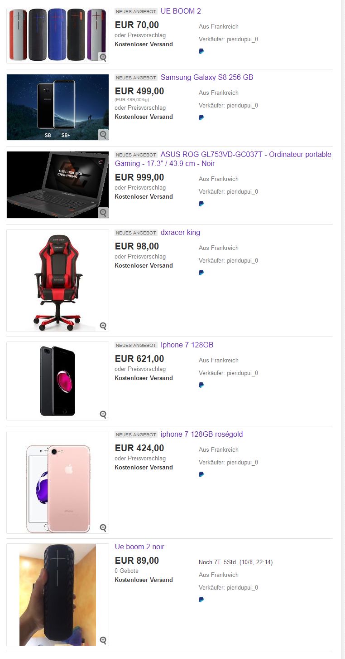
Task: Enlarge the Samsung Galaxy S8 photo via zoom icon
Action: pyautogui.click(x=103, y=135)
